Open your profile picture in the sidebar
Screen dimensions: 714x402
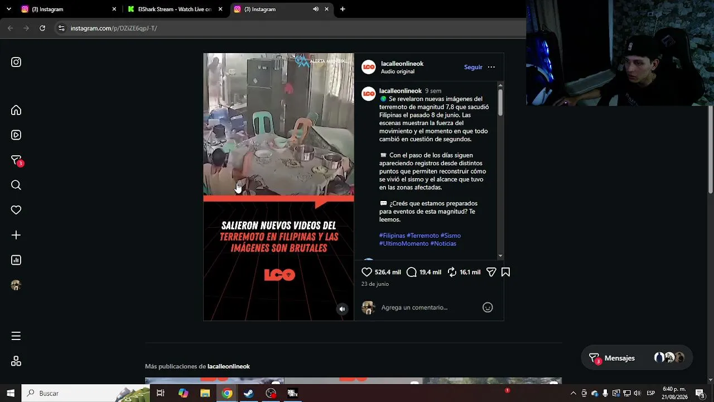click(x=16, y=285)
